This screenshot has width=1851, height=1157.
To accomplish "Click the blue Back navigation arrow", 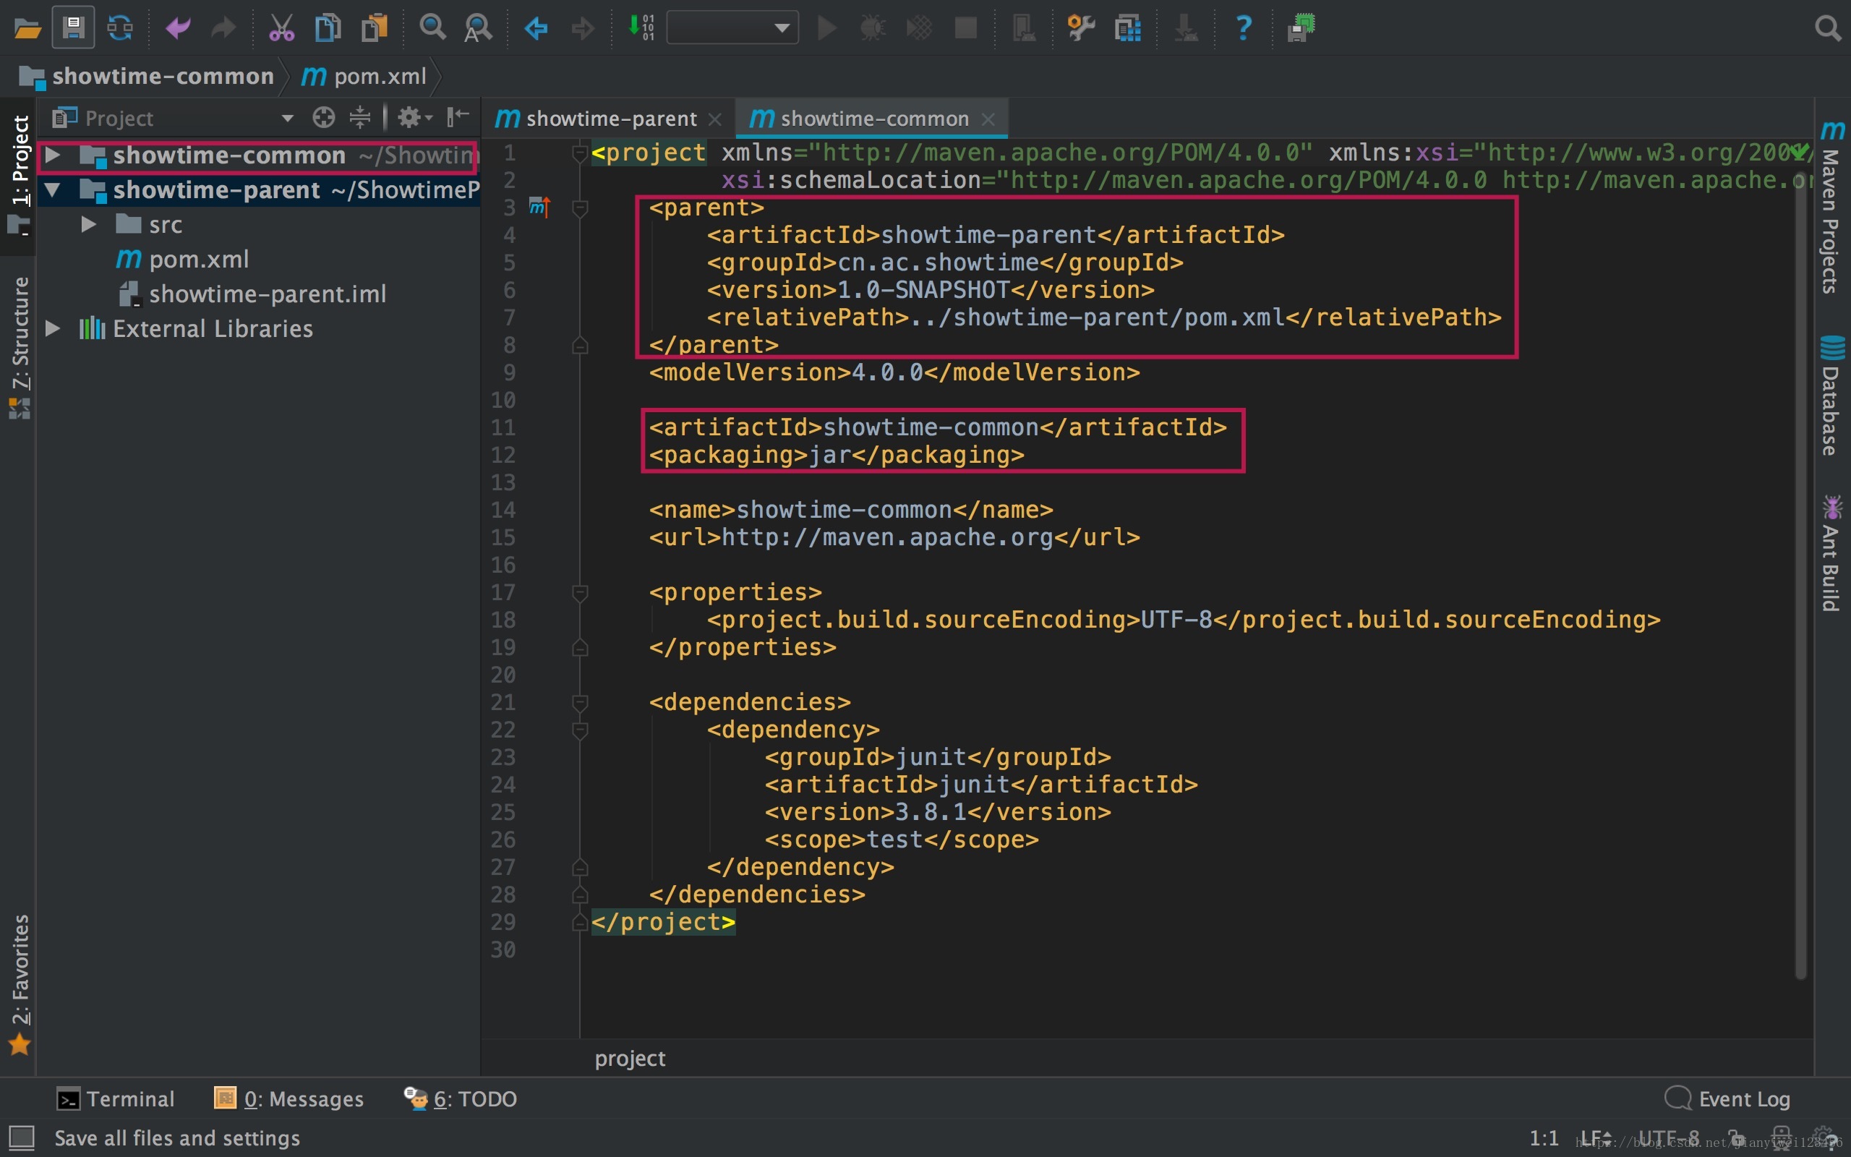I will click(537, 28).
